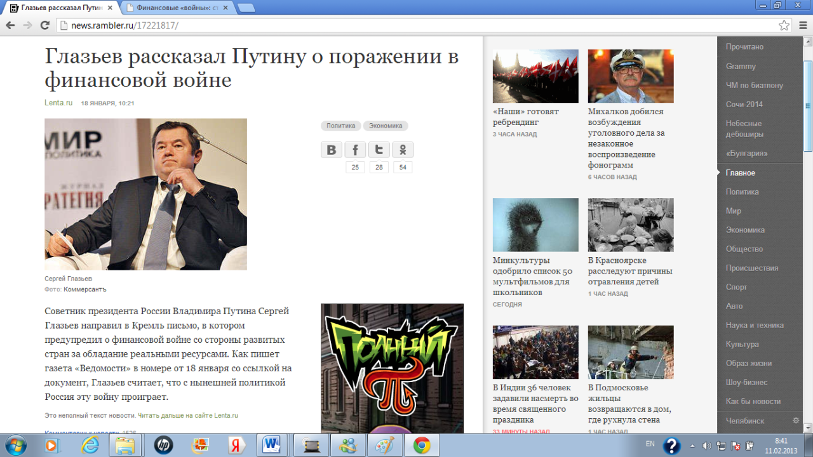Open the Grammy topic in the sidebar

[x=741, y=66]
